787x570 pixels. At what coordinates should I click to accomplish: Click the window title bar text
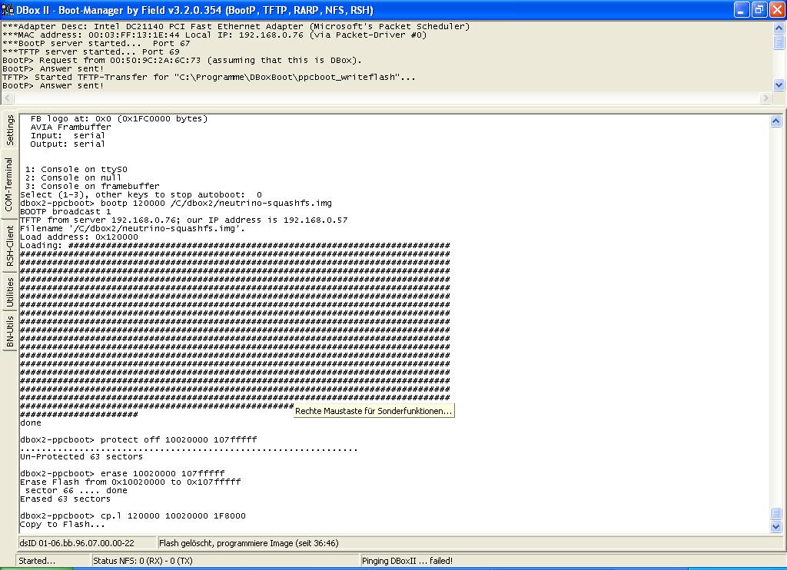[x=194, y=10]
